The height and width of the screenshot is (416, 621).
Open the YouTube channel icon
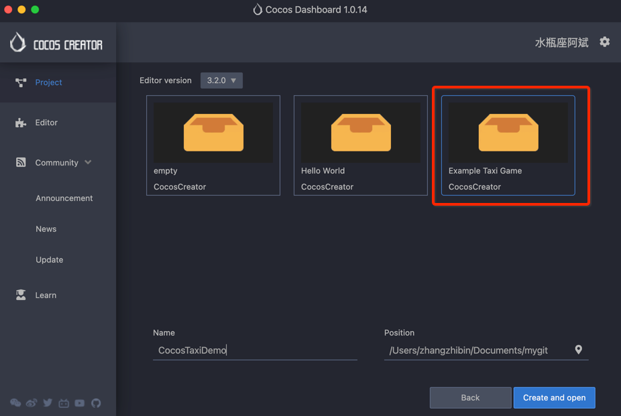(x=80, y=403)
